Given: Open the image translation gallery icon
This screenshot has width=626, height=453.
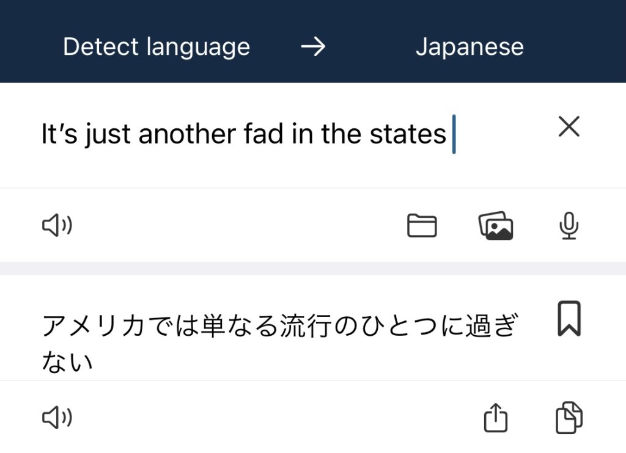Looking at the screenshot, I should click(495, 227).
